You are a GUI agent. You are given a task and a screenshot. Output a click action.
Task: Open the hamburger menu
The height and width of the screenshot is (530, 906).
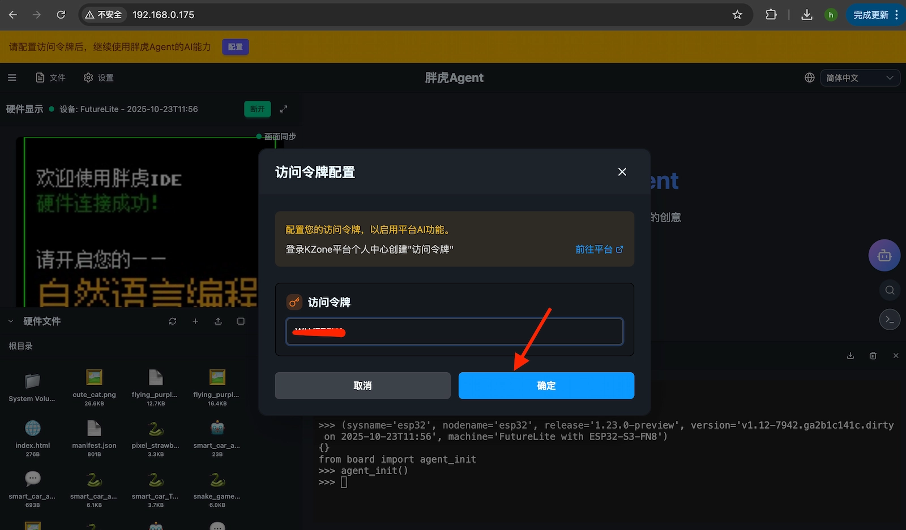(x=12, y=77)
